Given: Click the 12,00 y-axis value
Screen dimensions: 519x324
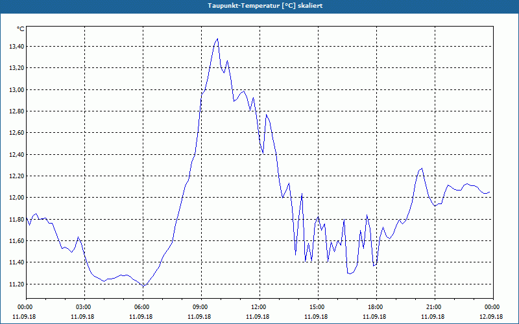Looking at the screenshot, I should pos(17,198).
